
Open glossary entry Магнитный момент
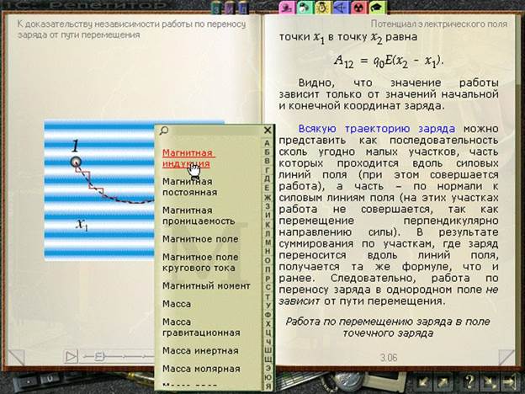point(206,285)
